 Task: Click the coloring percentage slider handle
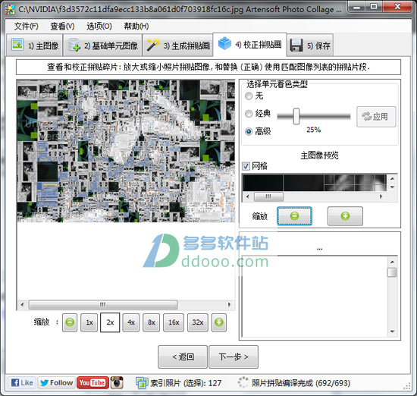pyautogui.click(x=296, y=116)
